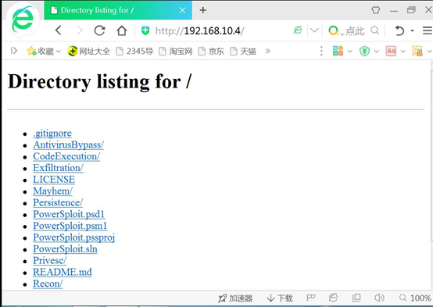Click the search magnifier icon in toolbar

[x=374, y=30]
